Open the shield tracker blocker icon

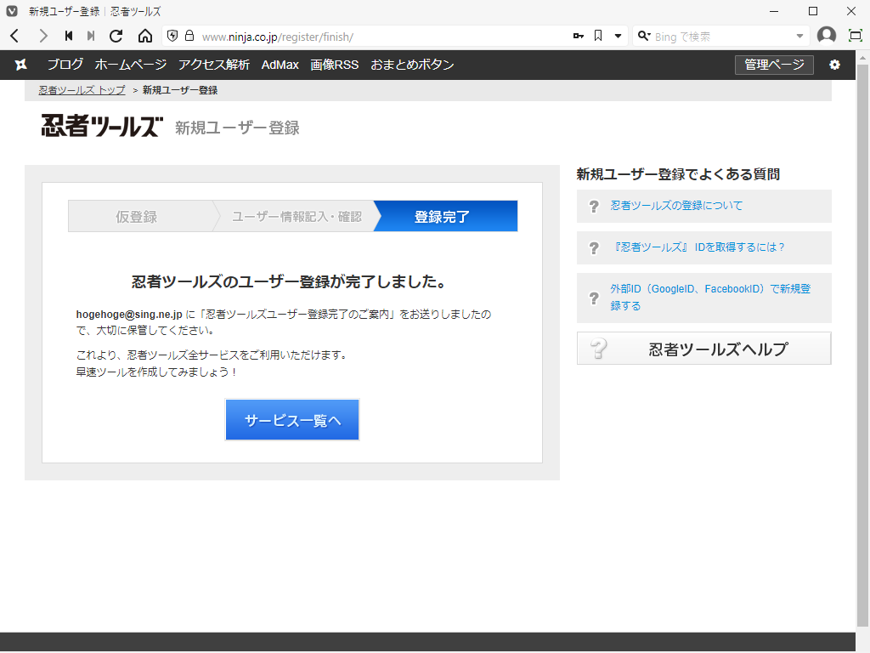172,36
